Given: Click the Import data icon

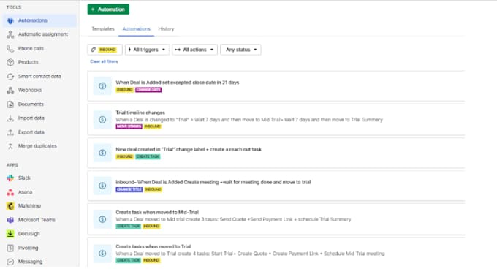Looking at the screenshot, I should coord(10,118).
